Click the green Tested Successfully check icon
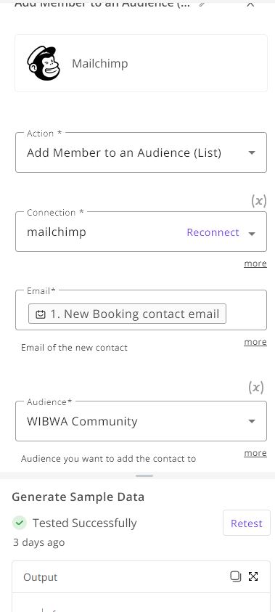 pyautogui.click(x=20, y=523)
